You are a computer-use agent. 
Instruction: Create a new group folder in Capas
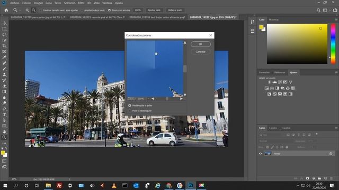click(x=319, y=178)
